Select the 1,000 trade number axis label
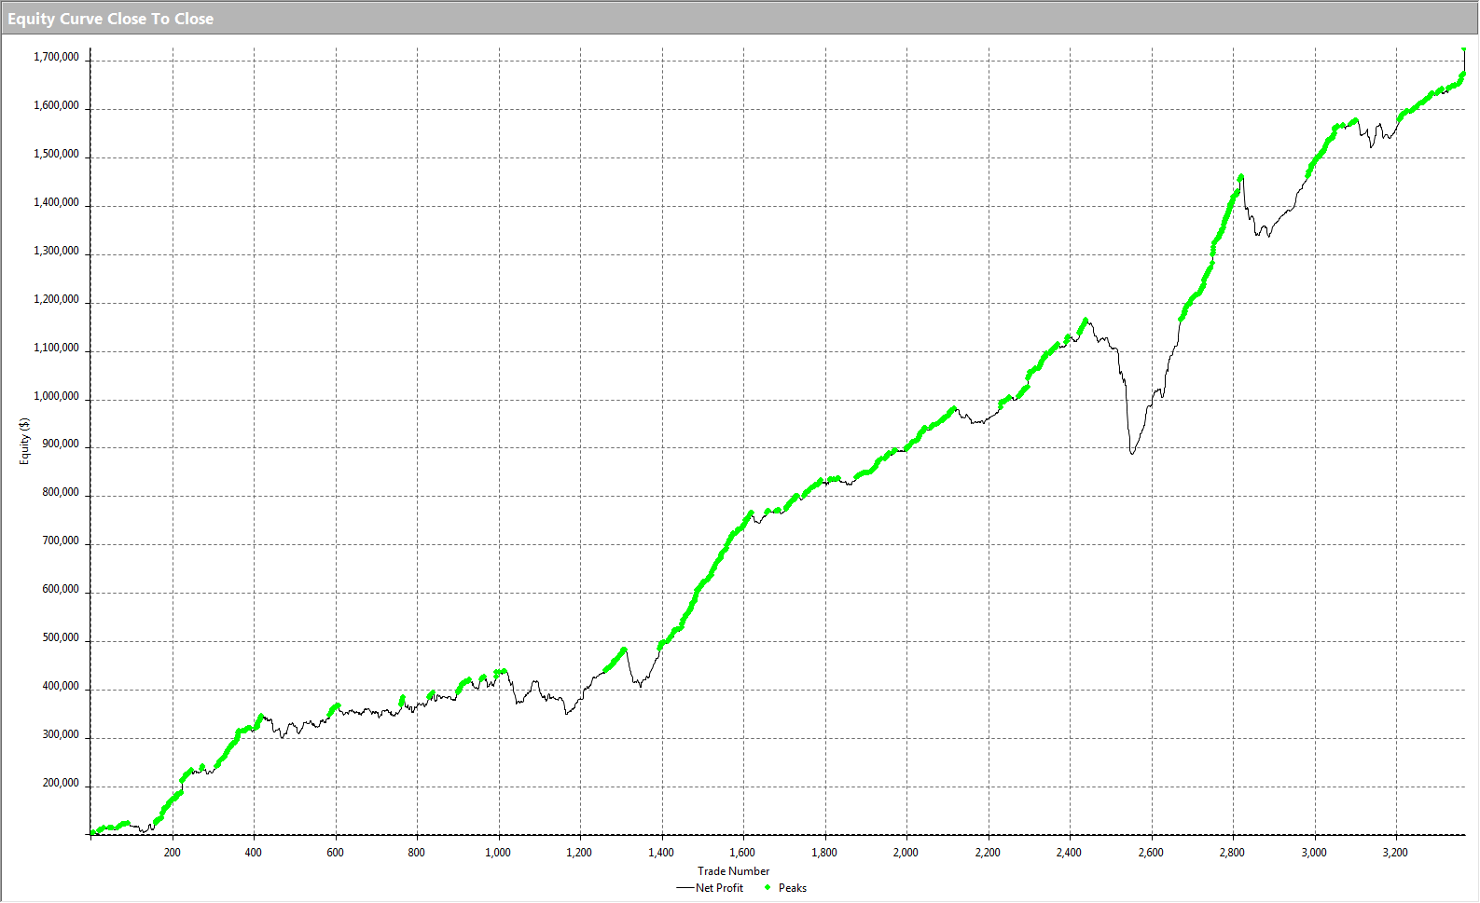 498,853
